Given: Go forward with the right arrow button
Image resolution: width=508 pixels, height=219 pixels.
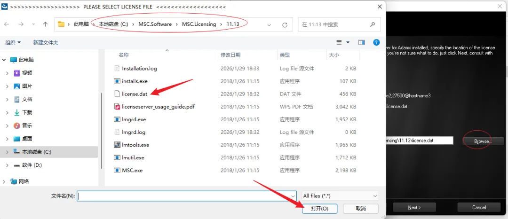Looking at the screenshot, I should coord(21,24).
